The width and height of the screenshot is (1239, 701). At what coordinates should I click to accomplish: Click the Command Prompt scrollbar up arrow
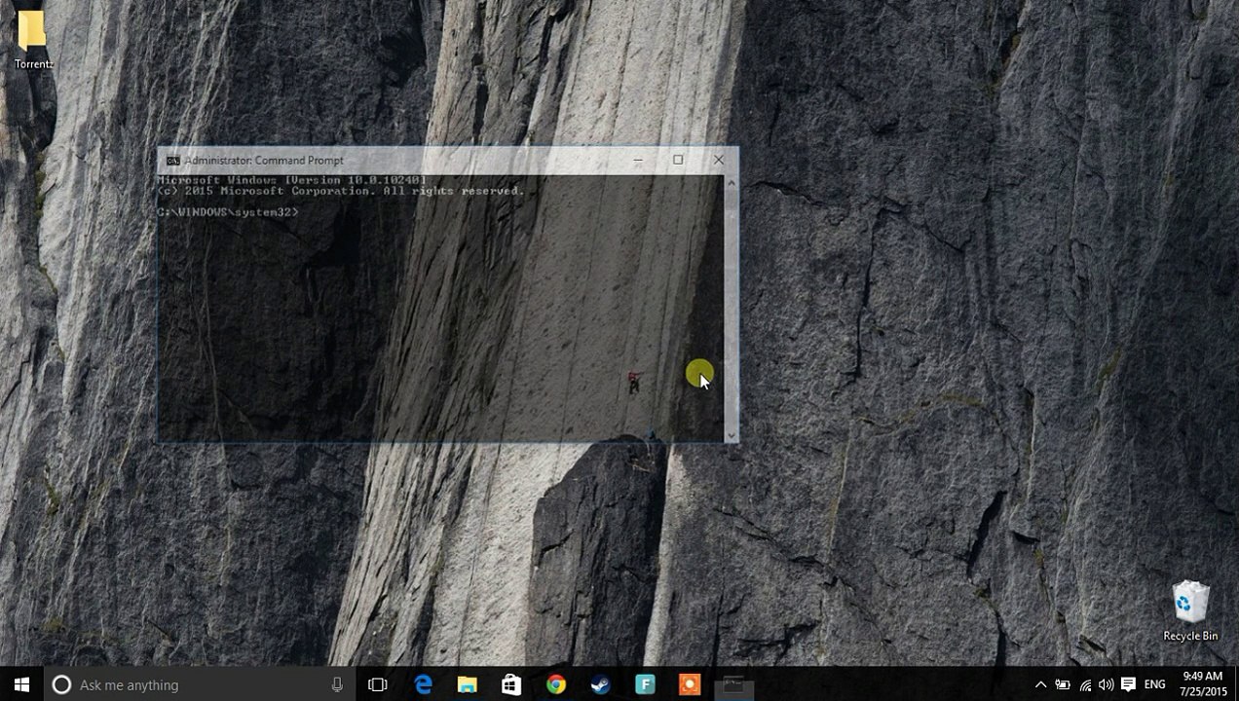(731, 182)
